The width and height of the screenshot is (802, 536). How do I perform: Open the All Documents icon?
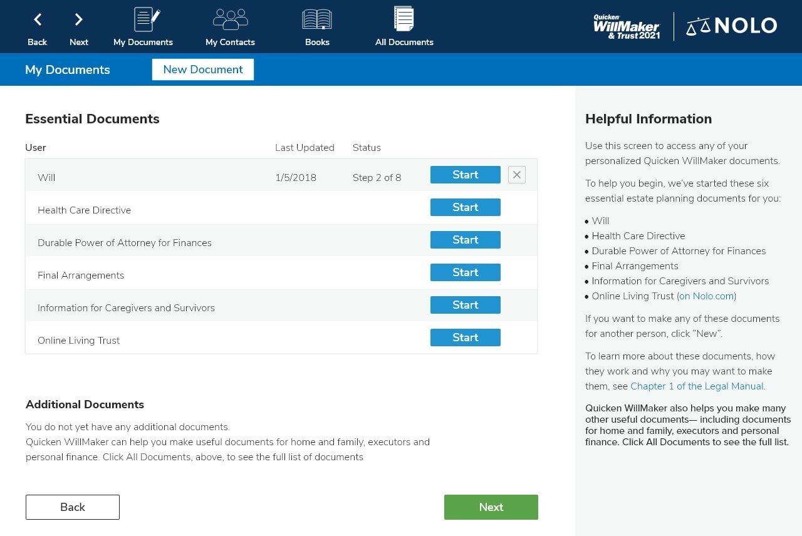point(404,19)
